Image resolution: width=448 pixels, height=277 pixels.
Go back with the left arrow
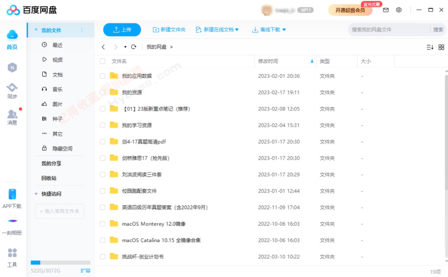tap(103, 47)
